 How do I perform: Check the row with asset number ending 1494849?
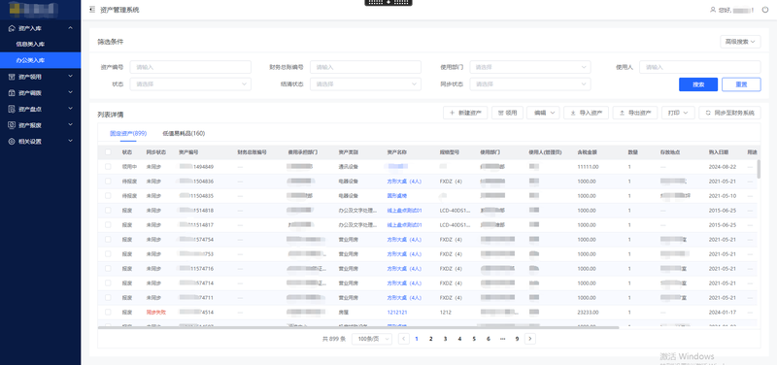click(108, 167)
